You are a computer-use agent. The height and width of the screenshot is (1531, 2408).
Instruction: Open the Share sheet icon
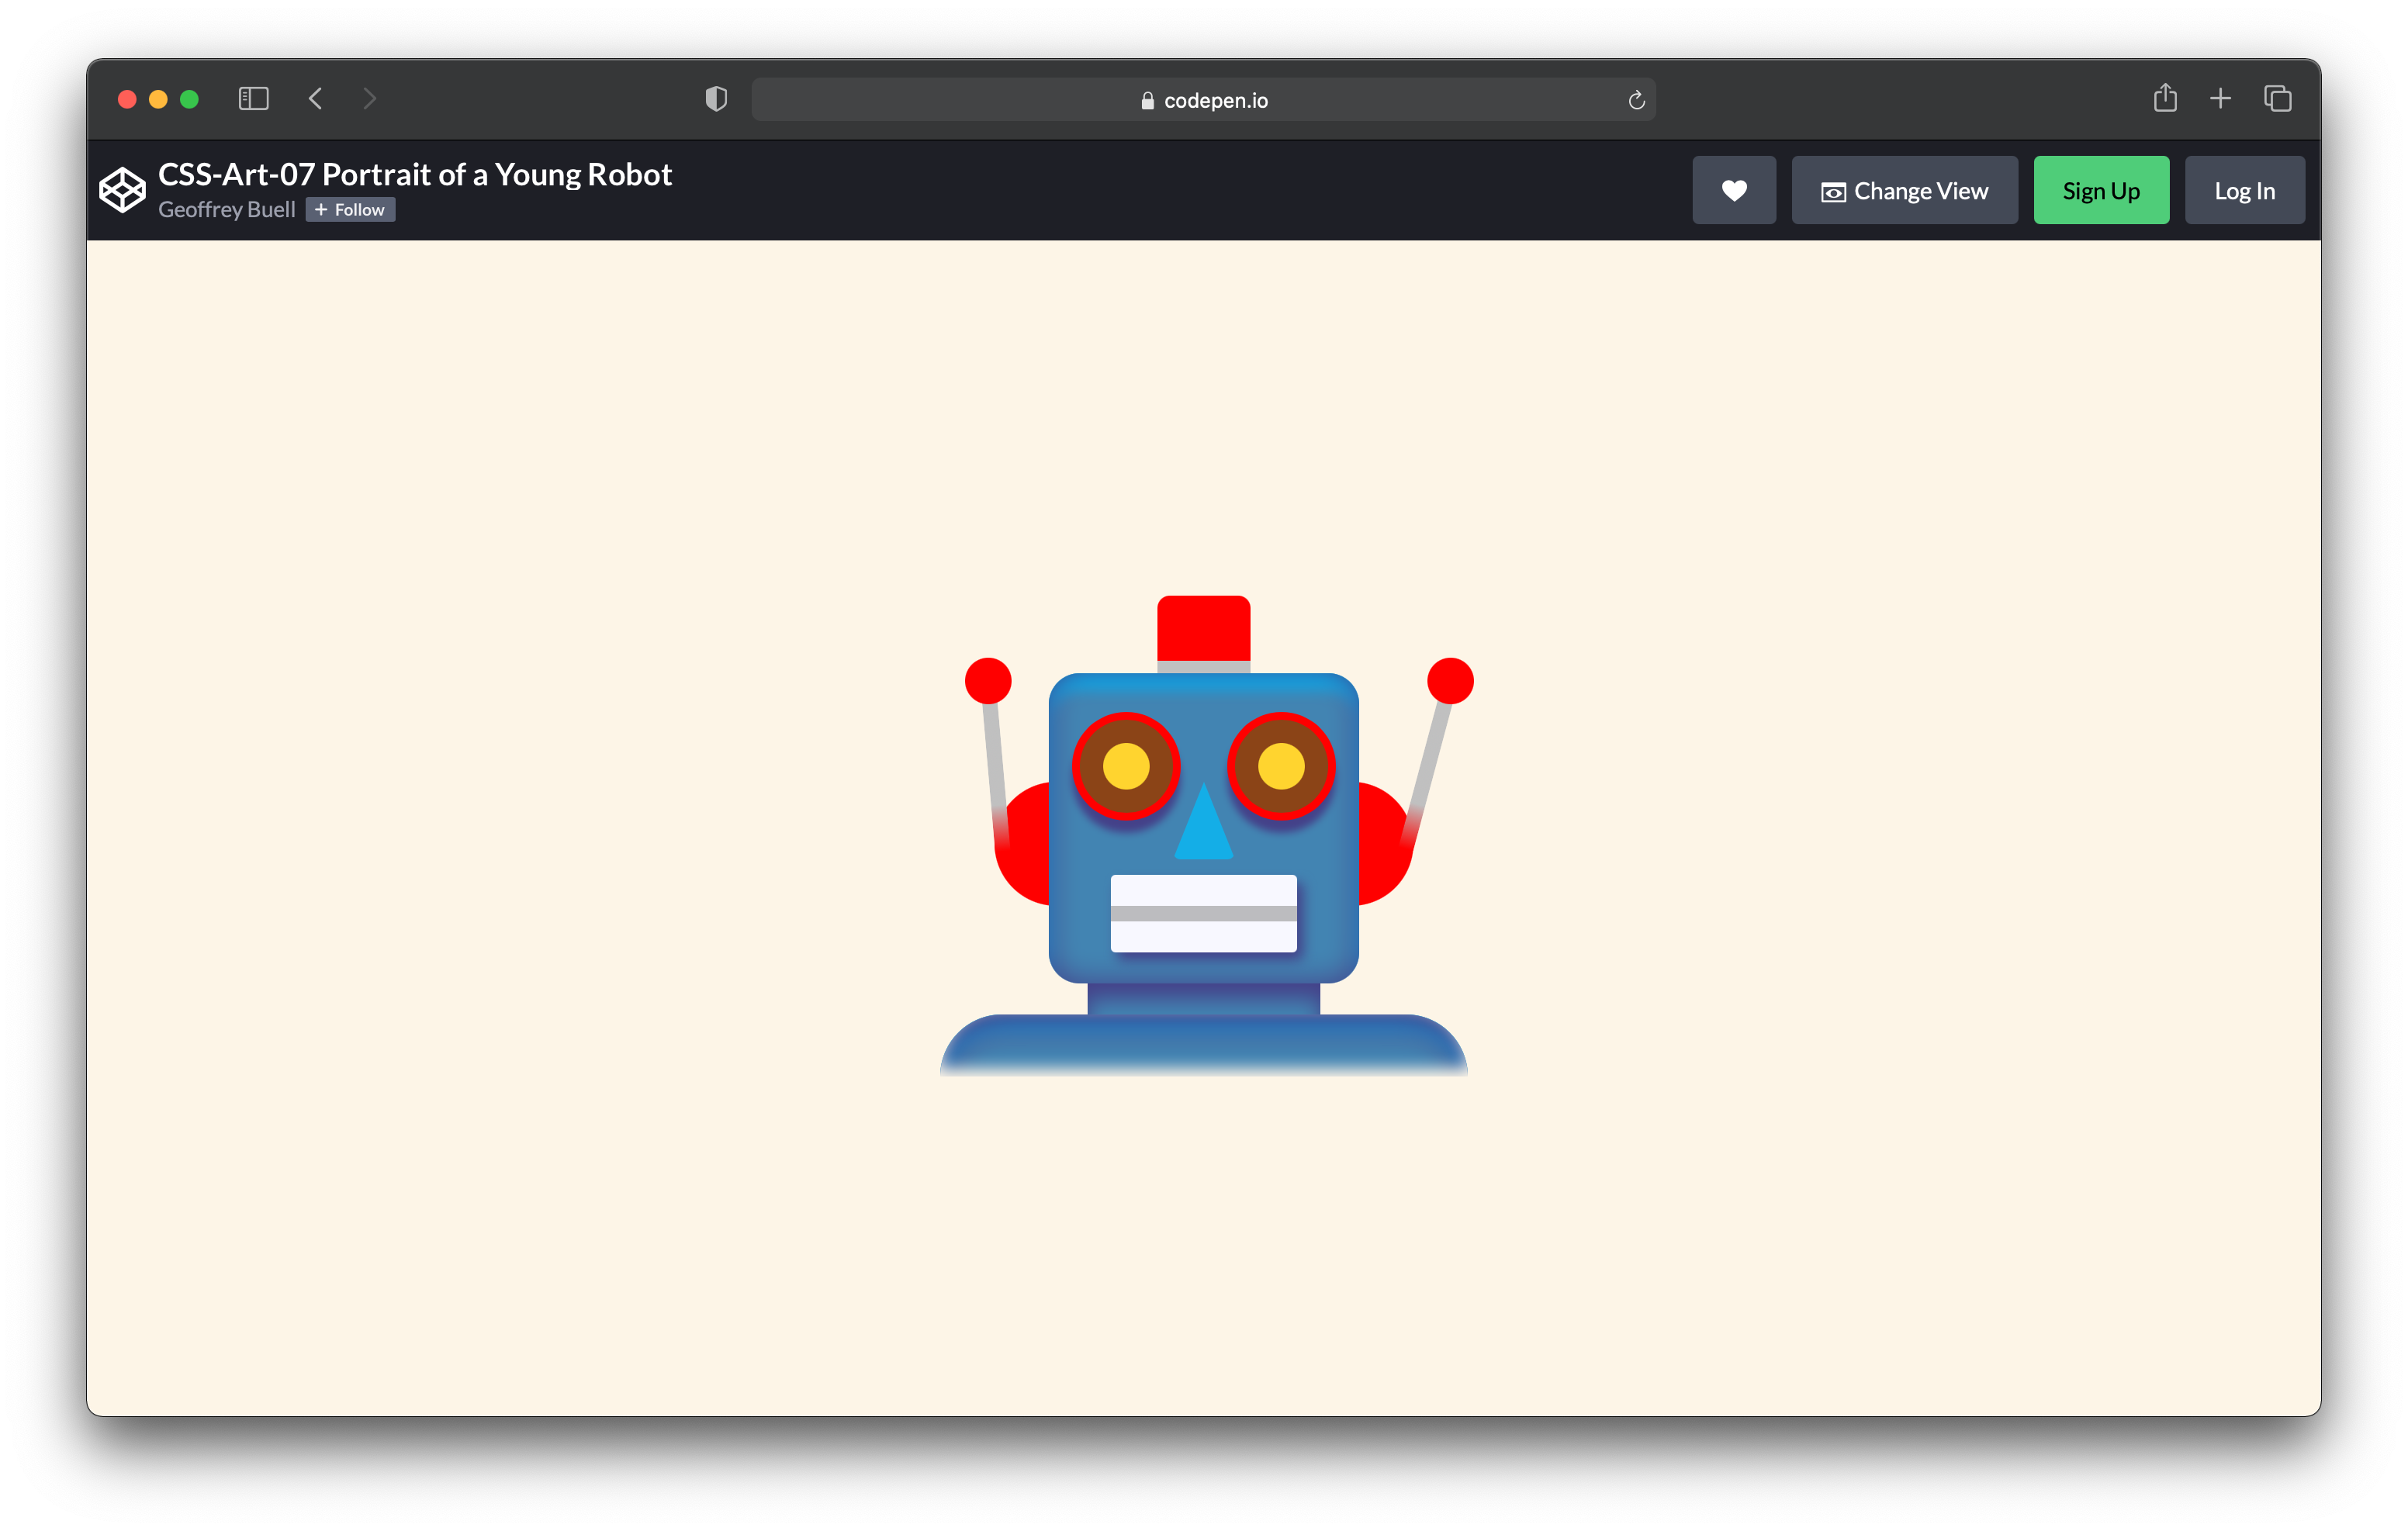pyautogui.click(x=2165, y=98)
